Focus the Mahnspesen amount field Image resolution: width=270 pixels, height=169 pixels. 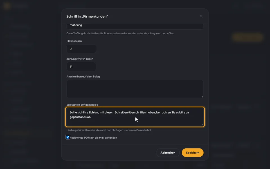coord(81,49)
